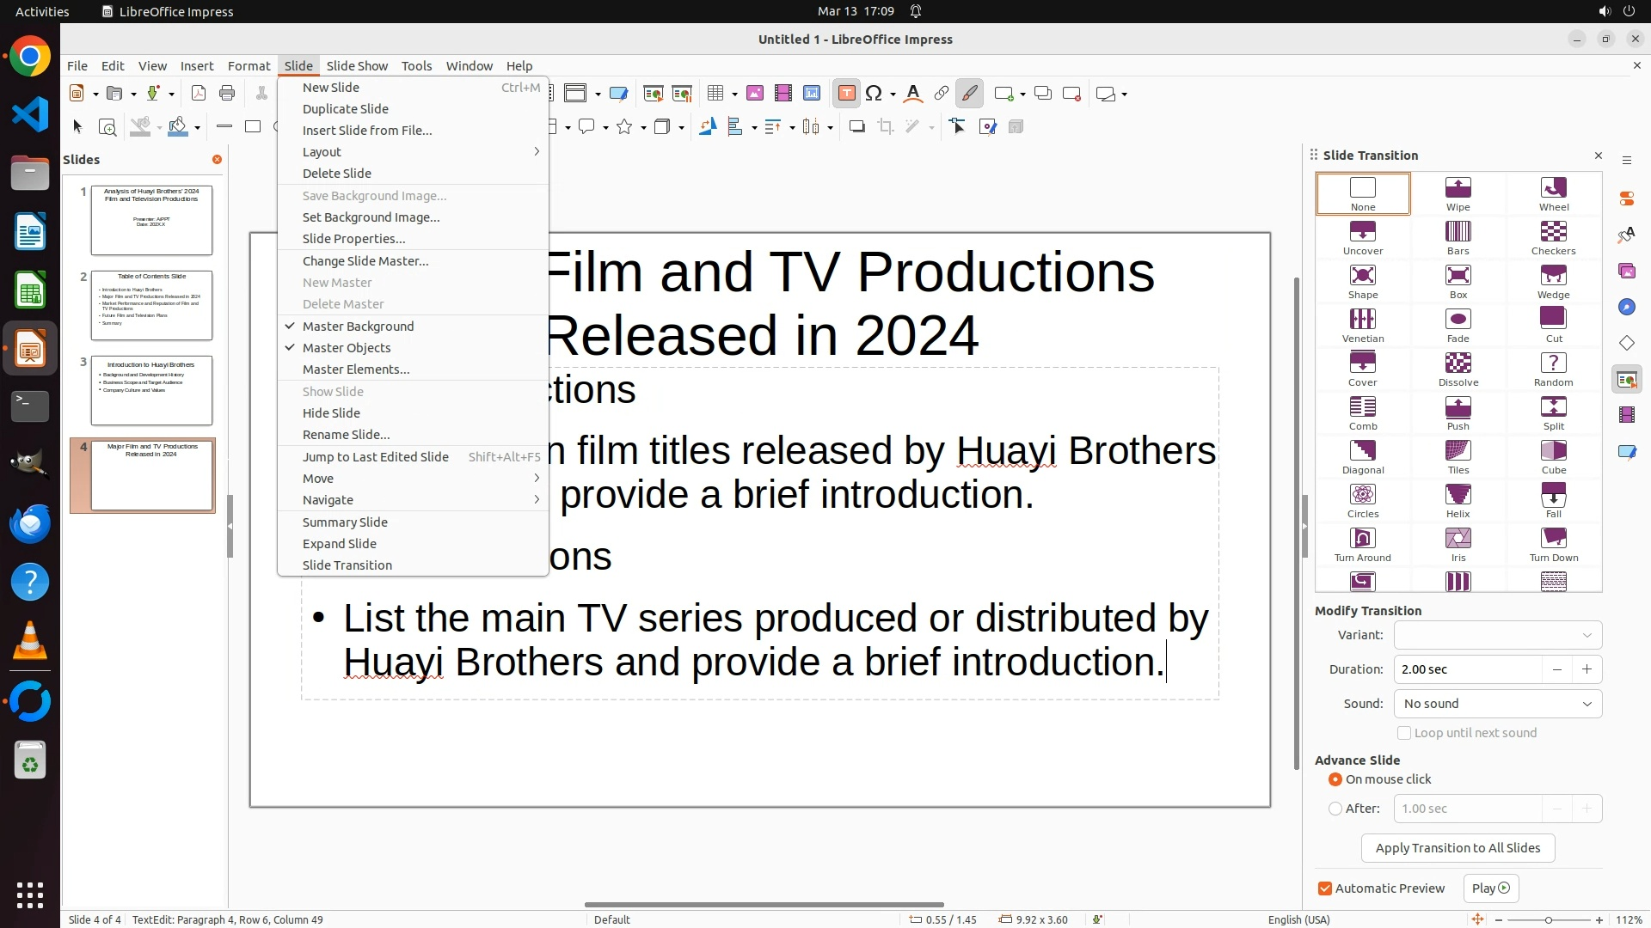Click Duplicate Slide menu entry
This screenshot has height=928, width=1651.
[x=346, y=109]
